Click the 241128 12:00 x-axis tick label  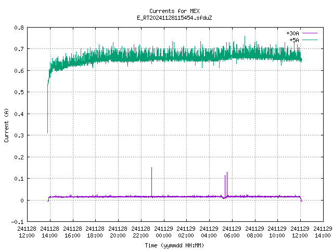pos(27,232)
